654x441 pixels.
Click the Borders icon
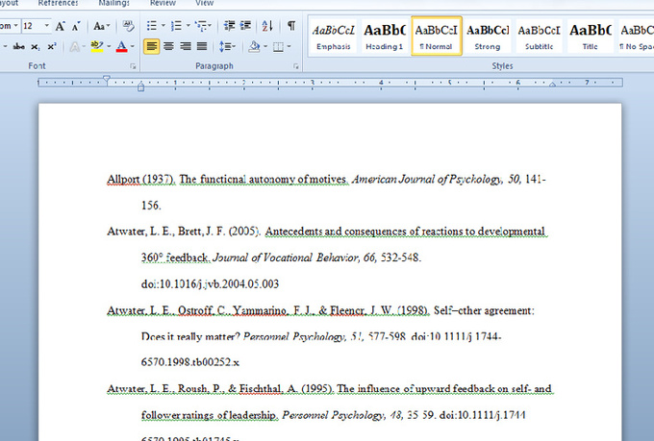click(278, 46)
